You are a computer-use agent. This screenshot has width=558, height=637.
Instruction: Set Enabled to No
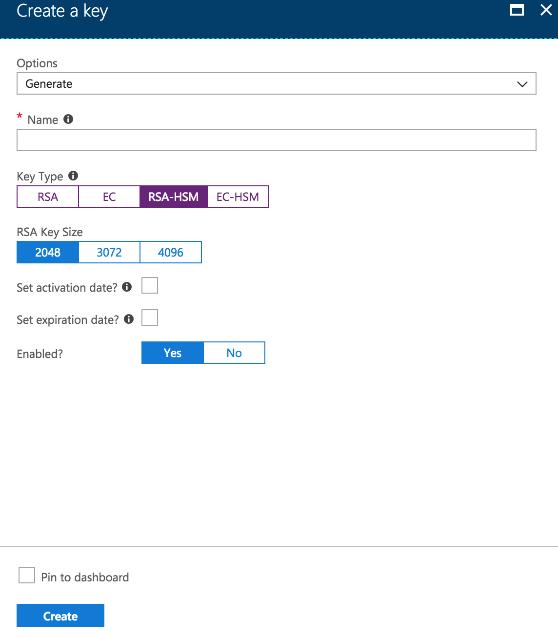pyautogui.click(x=234, y=353)
